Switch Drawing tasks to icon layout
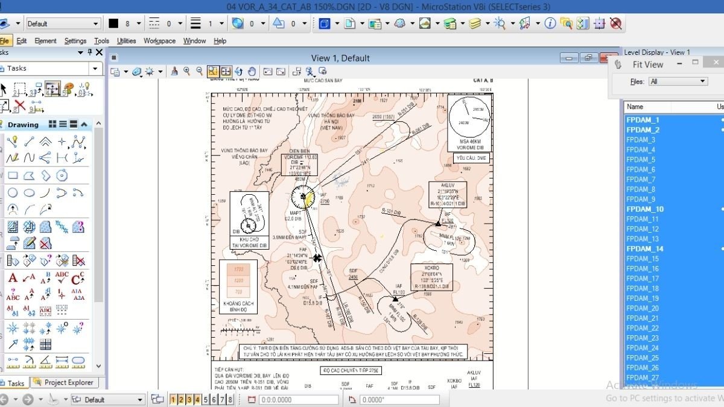 52,124
